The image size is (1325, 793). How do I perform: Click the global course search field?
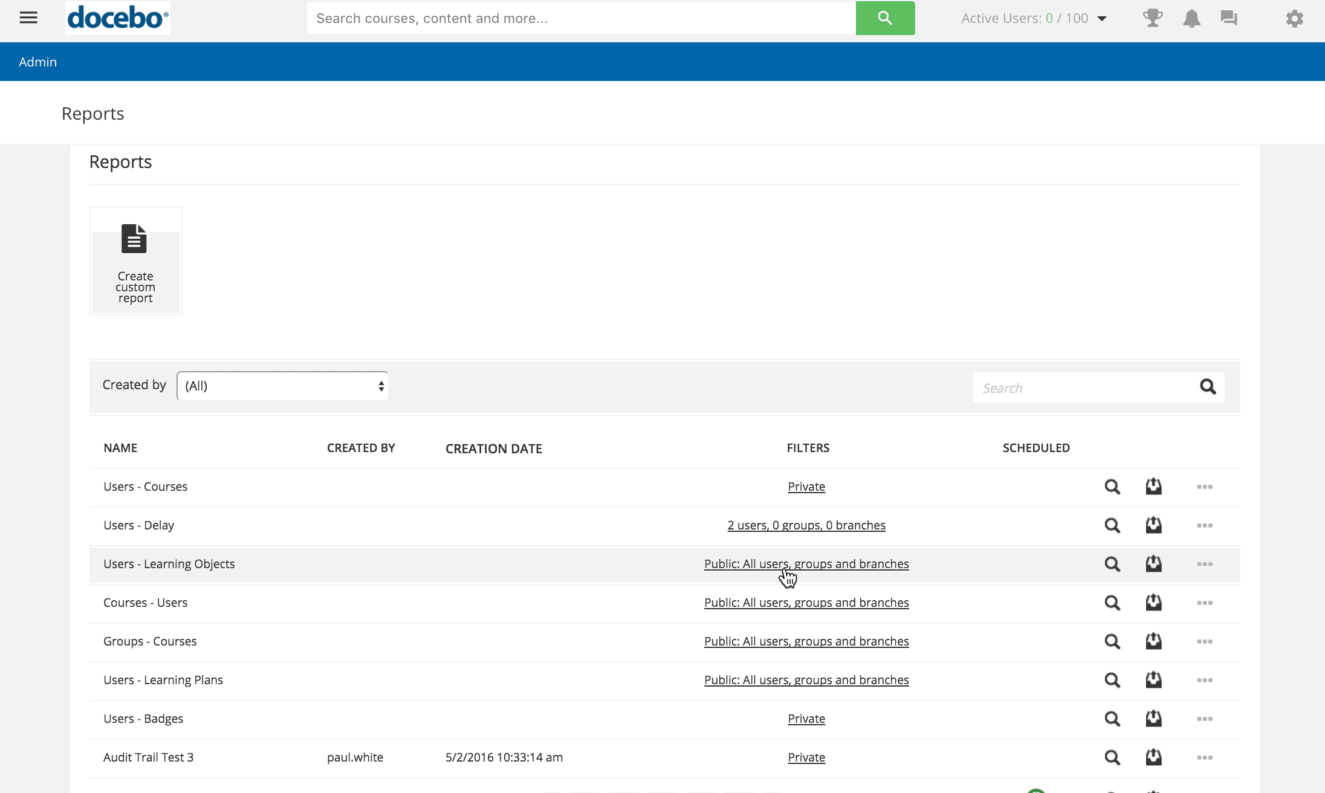click(x=580, y=18)
